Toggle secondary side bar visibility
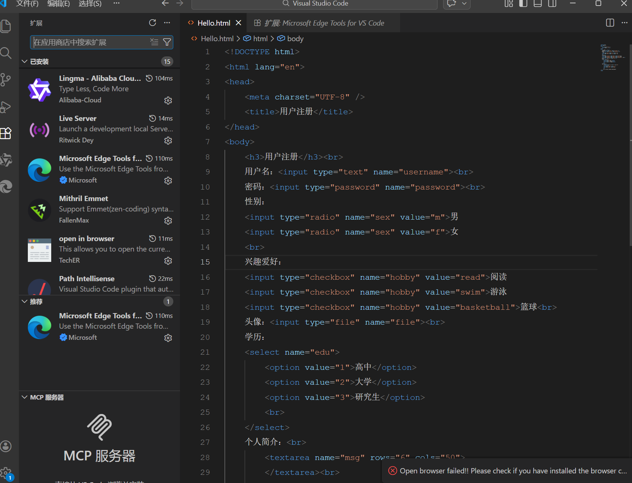The width and height of the screenshot is (632, 483). tap(552, 3)
